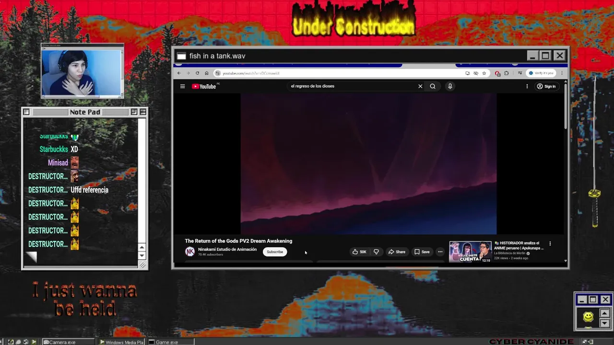Open the browser three-dot menu
Viewport: 614px width, 345px height.
tap(562, 73)
